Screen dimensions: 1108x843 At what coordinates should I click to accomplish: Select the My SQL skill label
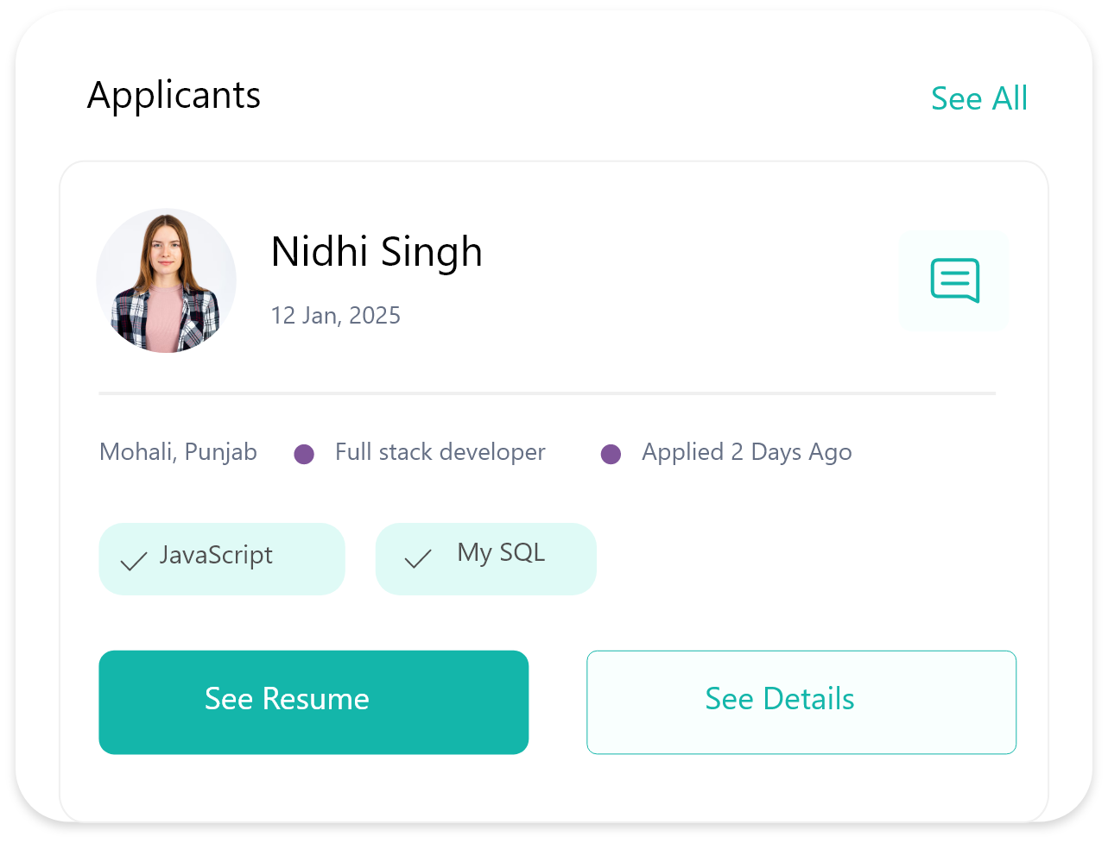(x=501, y=552)
